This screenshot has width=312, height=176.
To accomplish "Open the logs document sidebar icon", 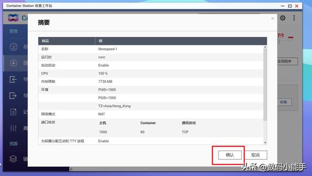I will click(13, 112).
